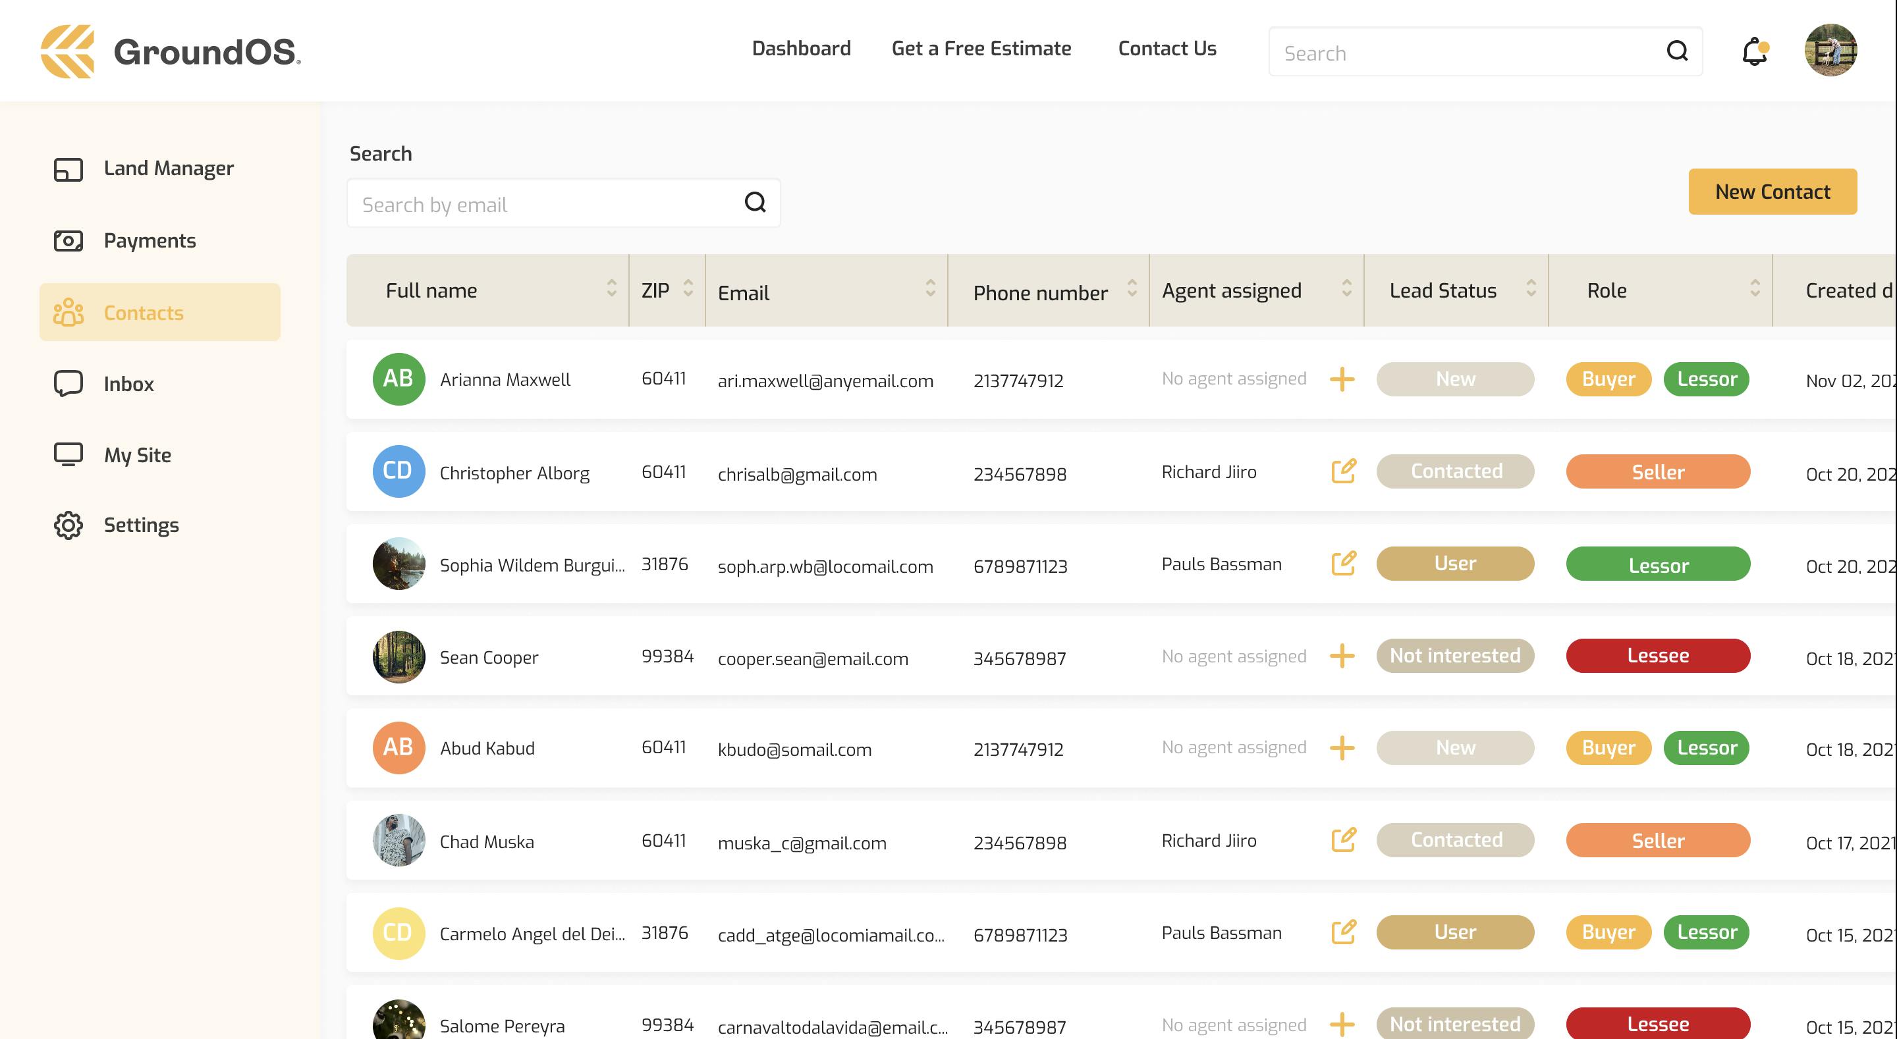
Task: Click Seller role tag for Chad Muska
Action: pos(1658,840)
